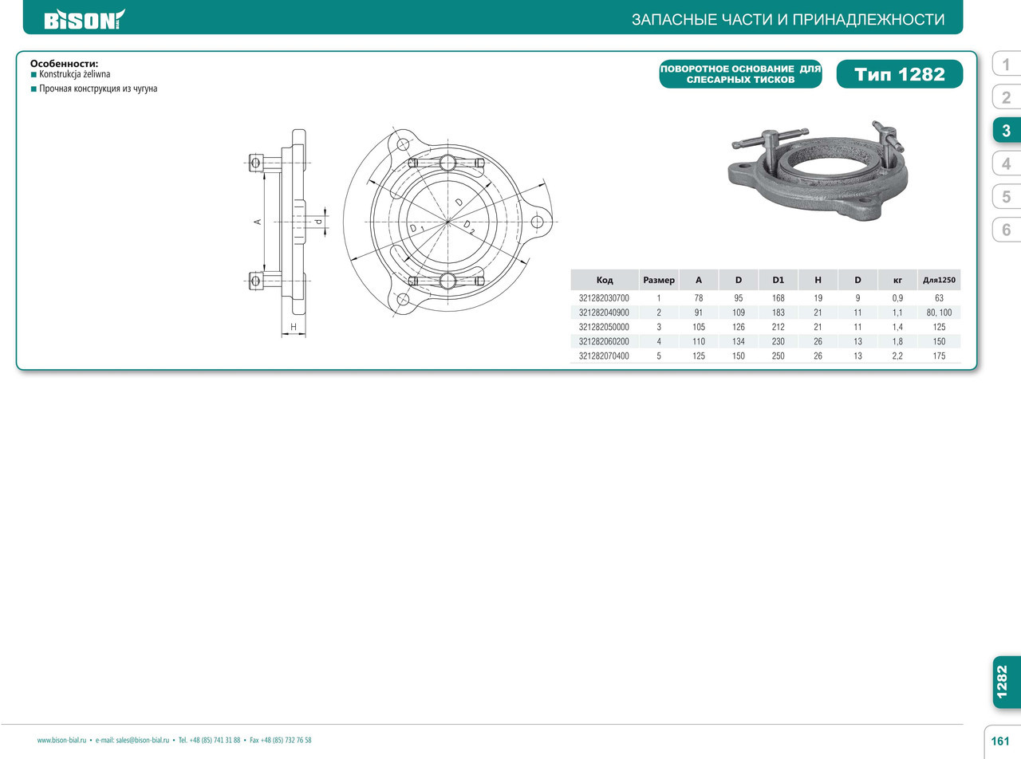Click the www.bison-bial.ru website link
Viewport: 1021px width, 759px height.
61,740
